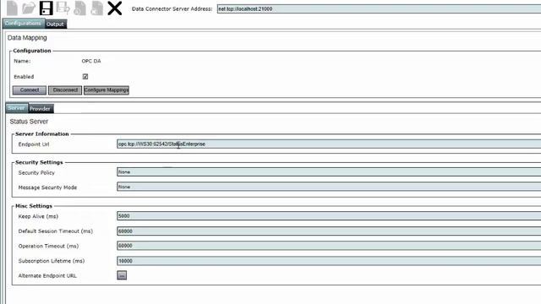Click the Disconnect button
Screen dimensions: 541x304
pos(65,90)
